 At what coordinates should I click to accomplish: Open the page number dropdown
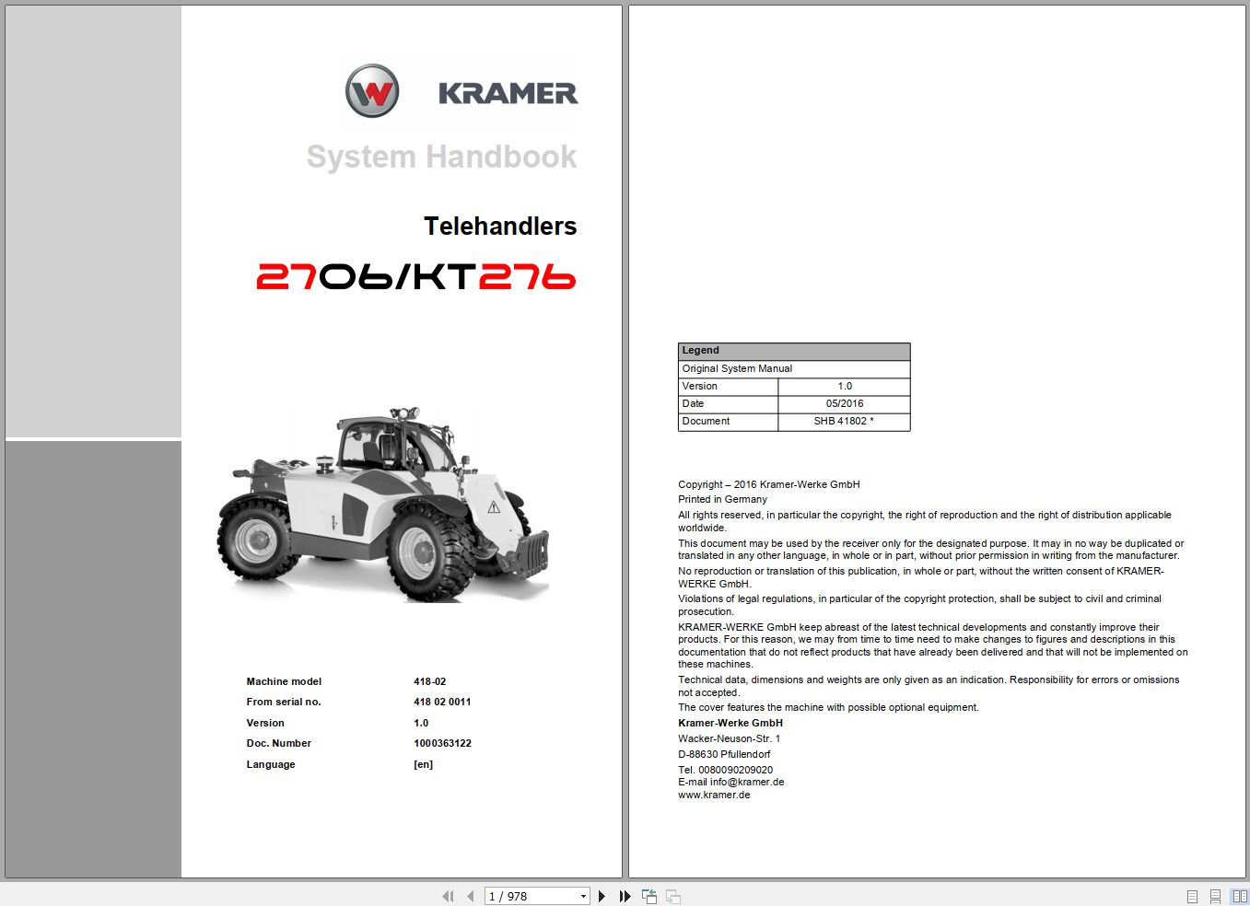tap(581, 895)
